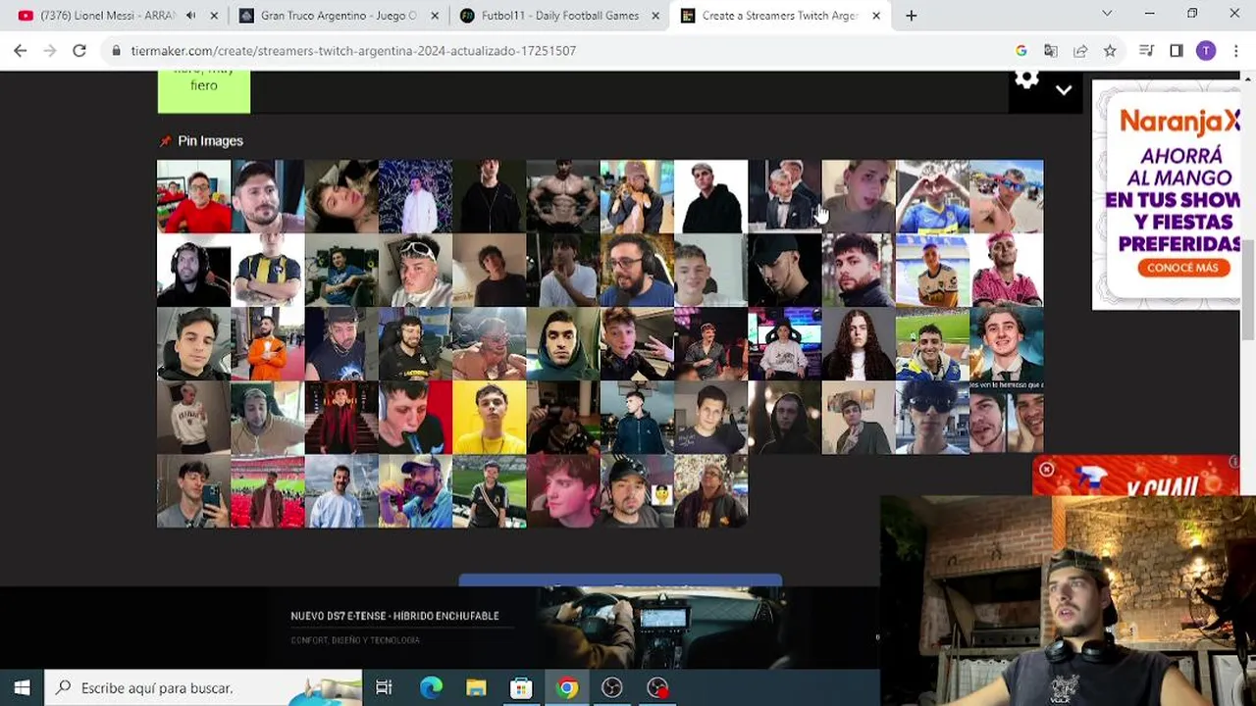Image resolution: width=1256 pixels, height=706 pixels.
Task: Switch to the Gran Truco Argentino tab
Action: tap(339, 16)
